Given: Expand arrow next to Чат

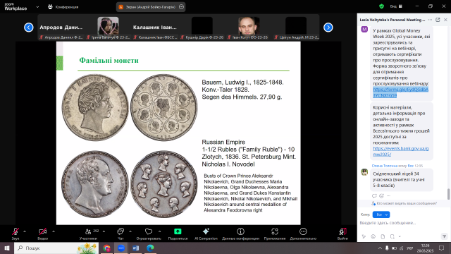Looking at the screenshot, I should [x=130, y=231].
